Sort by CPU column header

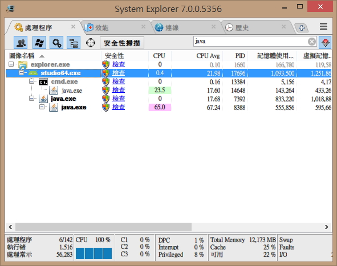pos(160,56)
